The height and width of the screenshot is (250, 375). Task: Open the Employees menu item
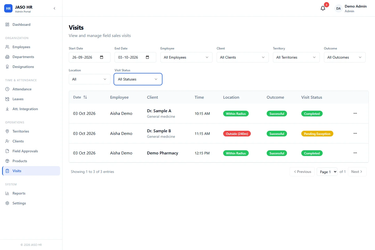coord(31,47)
